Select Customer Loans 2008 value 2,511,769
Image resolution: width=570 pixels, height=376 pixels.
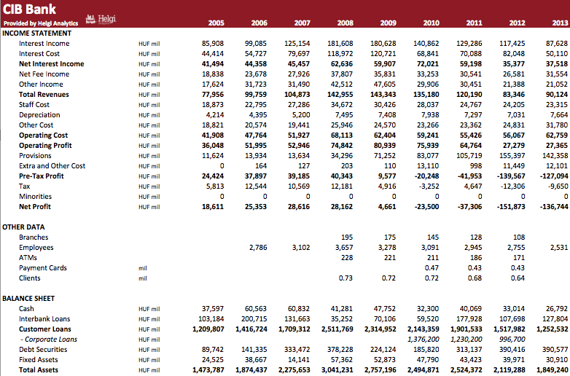(337, 329)
